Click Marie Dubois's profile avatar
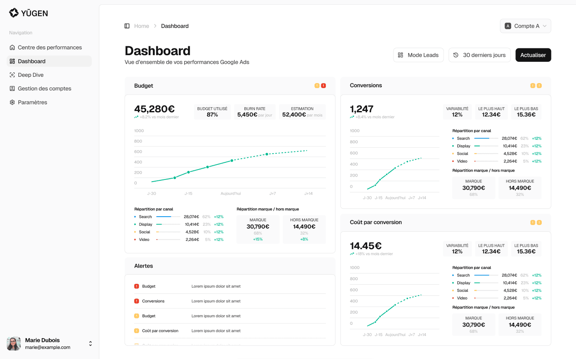This screenshot has height=359, width=576. 13,343
